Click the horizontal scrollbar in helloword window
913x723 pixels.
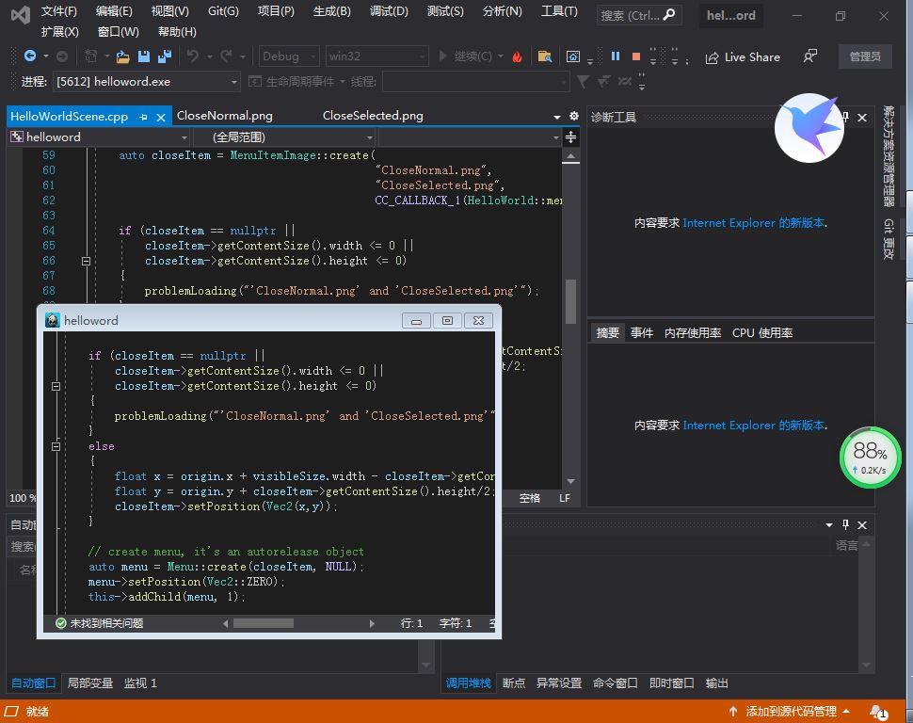pyautogui.click(x=264, y=623)
